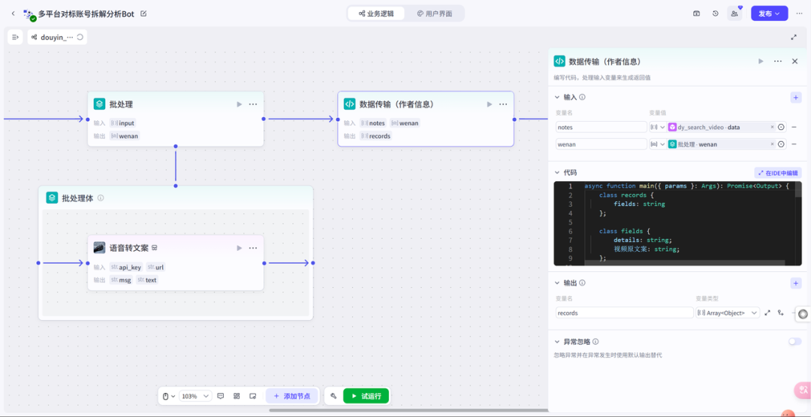Toggle the minimap icon in bottom toolbar
Viewport: 811px width, 417px height.
253,396
